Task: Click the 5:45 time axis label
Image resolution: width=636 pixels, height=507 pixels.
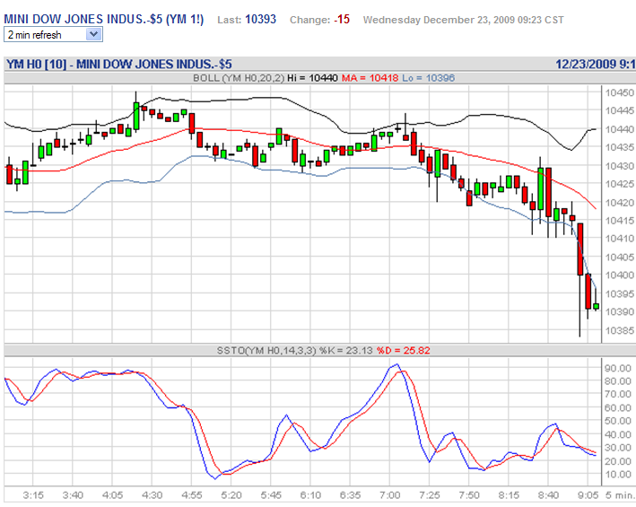Action: point(271,495)
